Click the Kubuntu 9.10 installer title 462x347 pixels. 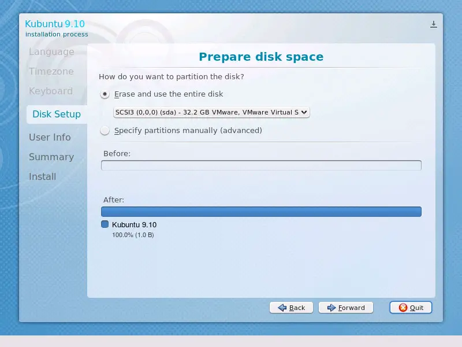pyautogui.click(x=55, y=24)
